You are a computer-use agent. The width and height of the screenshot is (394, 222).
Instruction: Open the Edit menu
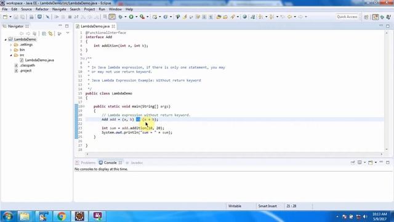(x=14, y=9)
